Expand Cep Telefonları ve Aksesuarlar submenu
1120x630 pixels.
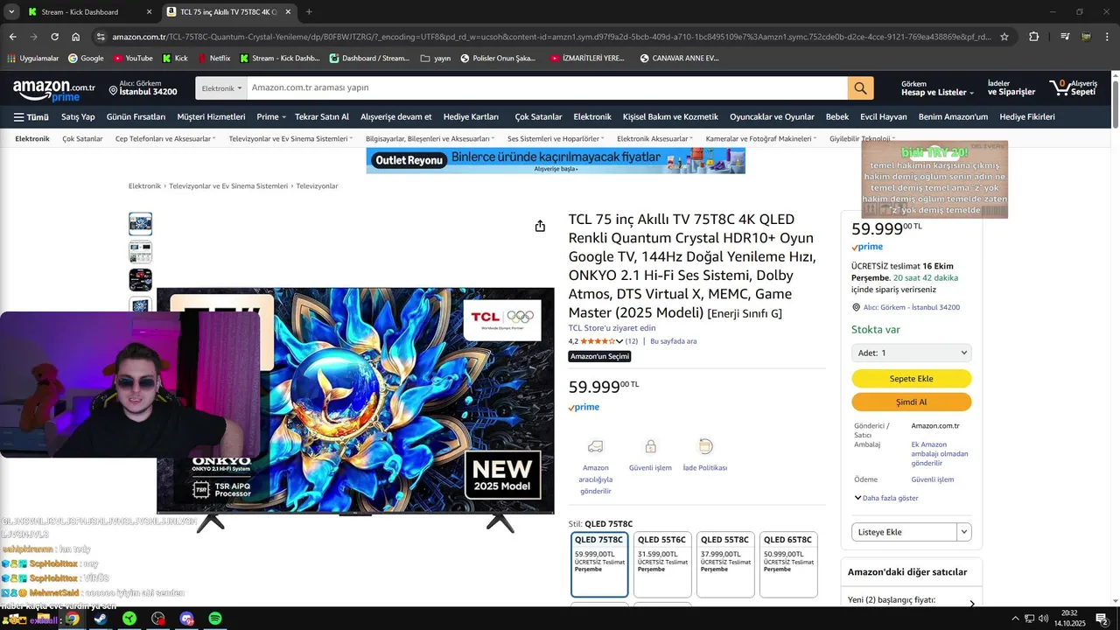[166, 138]
